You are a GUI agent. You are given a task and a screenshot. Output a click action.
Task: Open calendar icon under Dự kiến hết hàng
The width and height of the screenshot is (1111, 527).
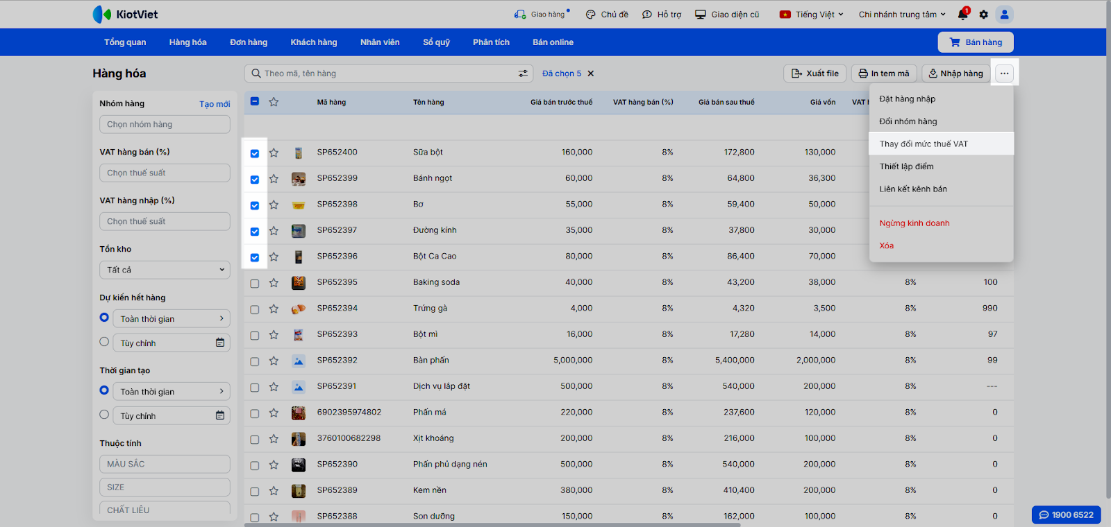click(220, 343)
